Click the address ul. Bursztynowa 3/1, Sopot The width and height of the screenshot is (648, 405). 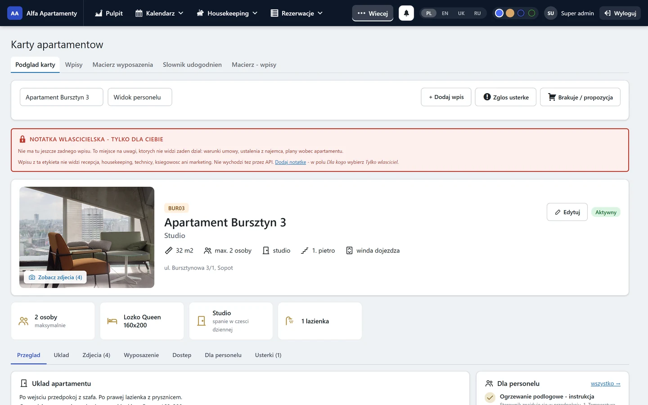198,268
